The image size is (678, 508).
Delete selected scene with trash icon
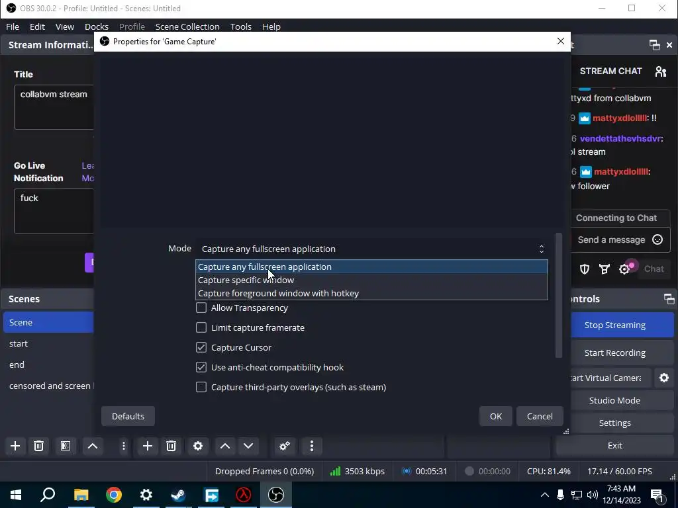click(38, 446)
